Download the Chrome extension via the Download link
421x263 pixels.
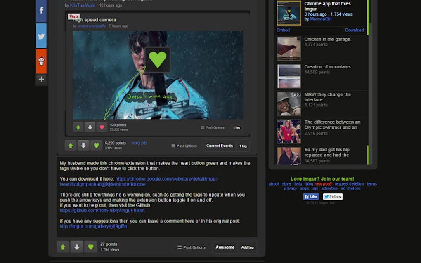pyautogui.click(x=355, y=30)
